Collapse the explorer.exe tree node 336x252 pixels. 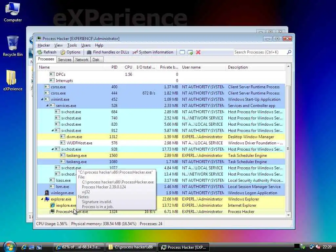(x=42, y=199)
